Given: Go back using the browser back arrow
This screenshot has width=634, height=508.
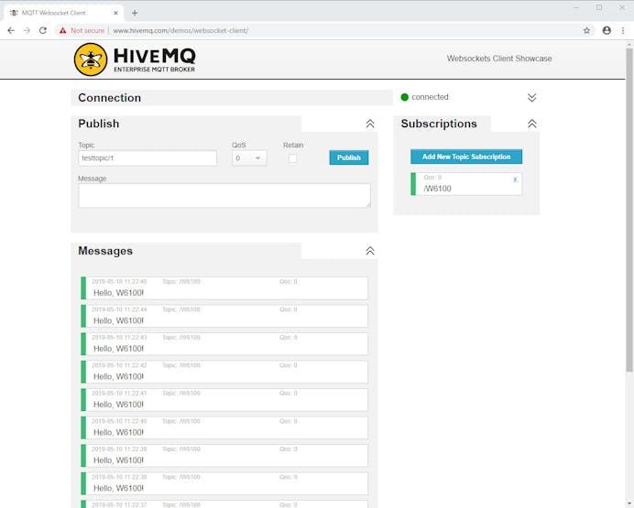Looking at the screenshot, I should (10, 30).
